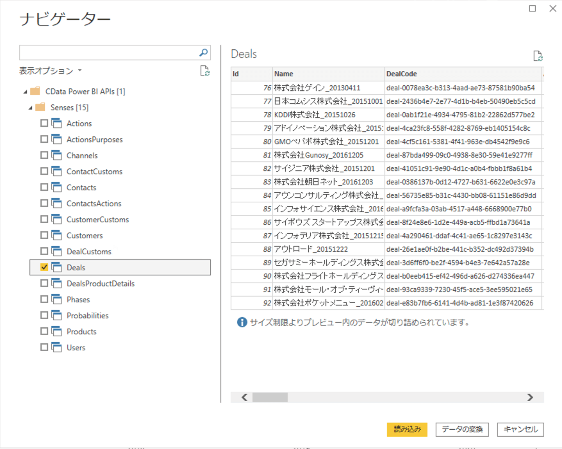Select the Phases table item

point(78,300)
